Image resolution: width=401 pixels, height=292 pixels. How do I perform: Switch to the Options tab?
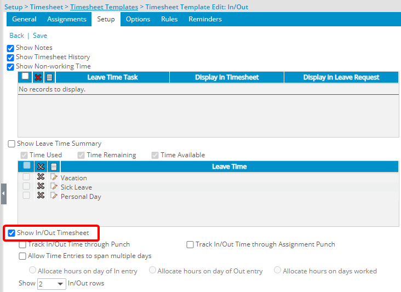pyautogui.click(x=138, y=19)
